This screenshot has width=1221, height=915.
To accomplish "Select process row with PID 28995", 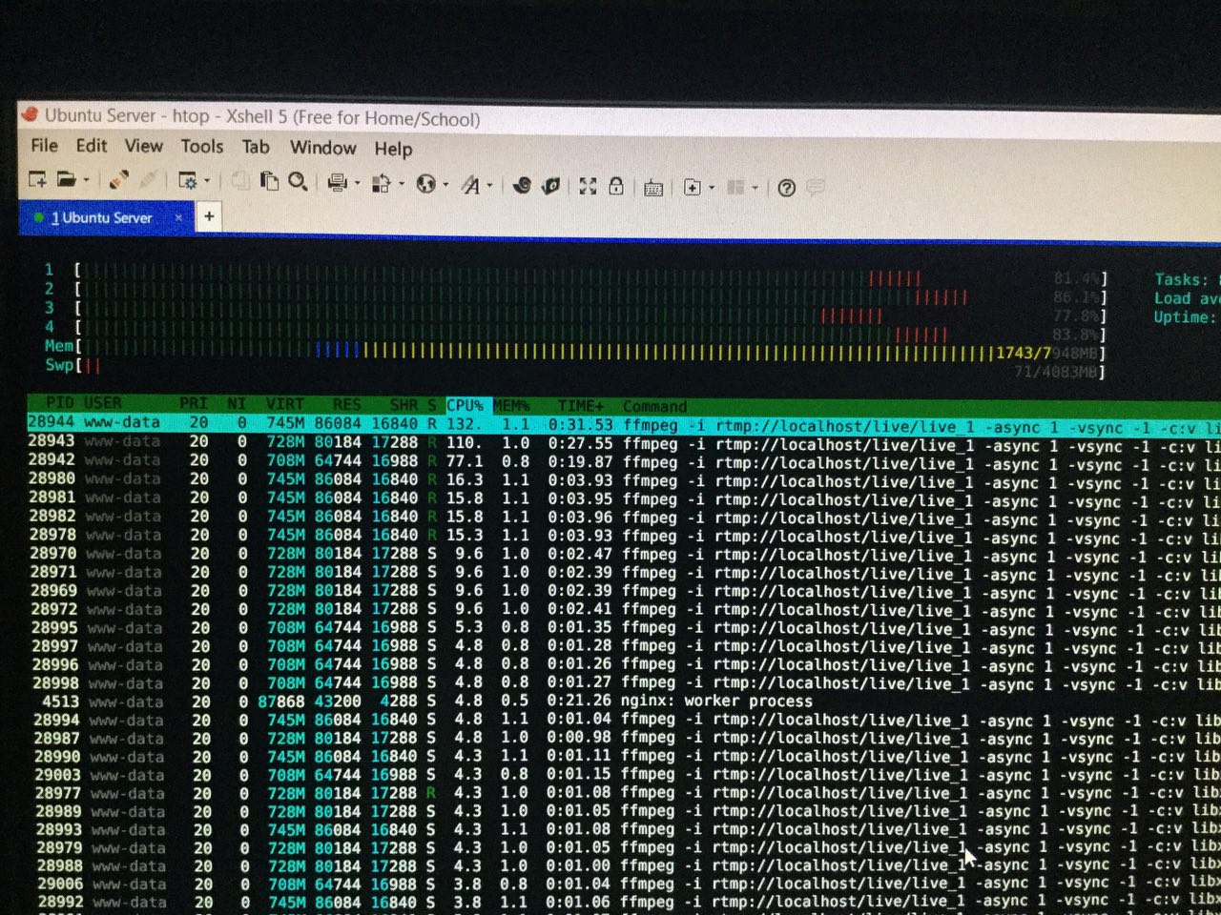I will [x=624, y=628].
